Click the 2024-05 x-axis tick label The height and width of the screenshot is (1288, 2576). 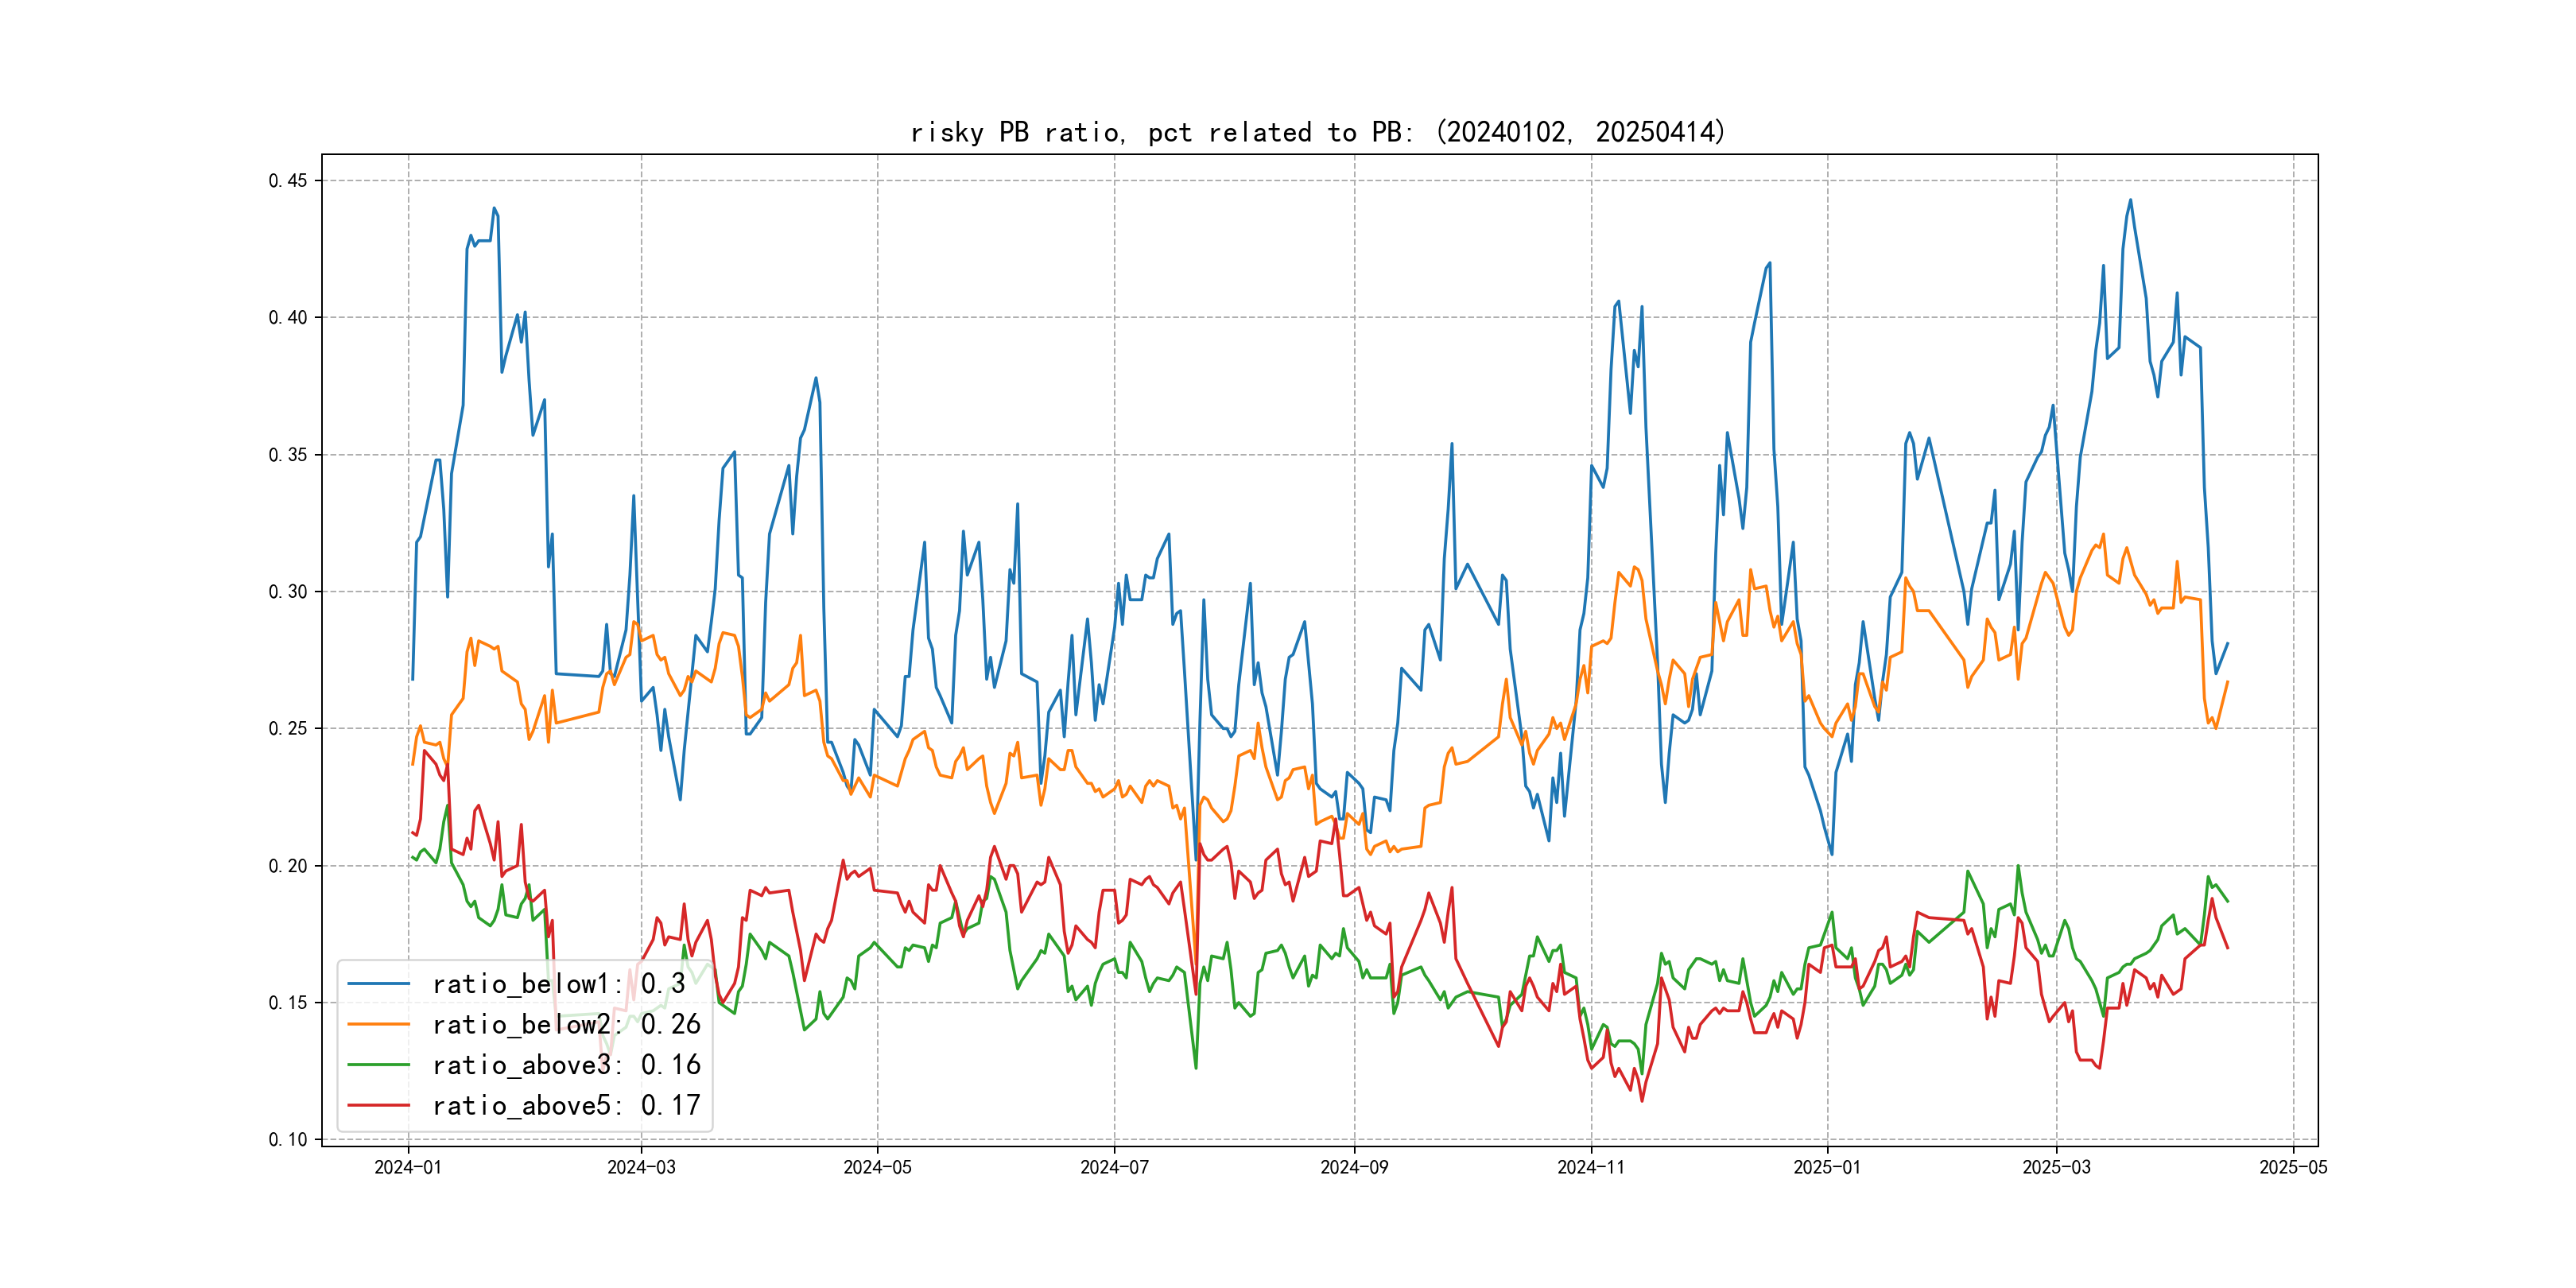coord(877,1167)
